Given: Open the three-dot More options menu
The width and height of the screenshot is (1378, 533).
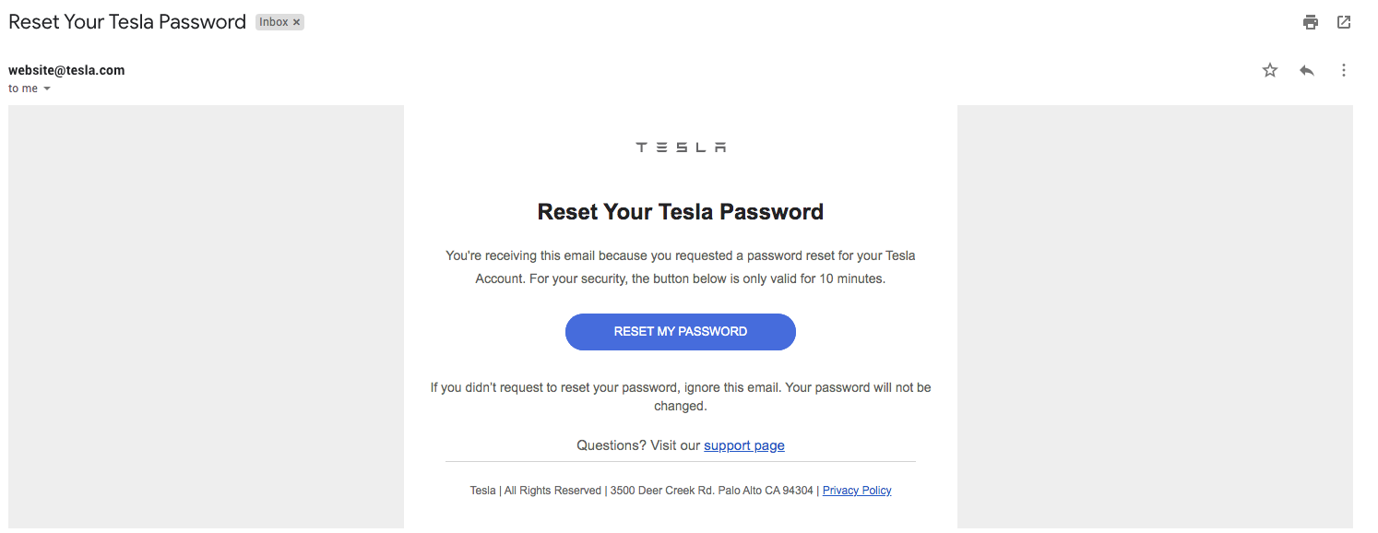Looking at the screenshot, I should 1344,70.
